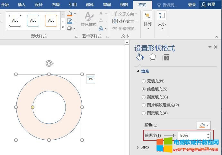The image size is (222, 155).
Task: Click the layout options icon beside shape
Action: (x=91, y=79)
